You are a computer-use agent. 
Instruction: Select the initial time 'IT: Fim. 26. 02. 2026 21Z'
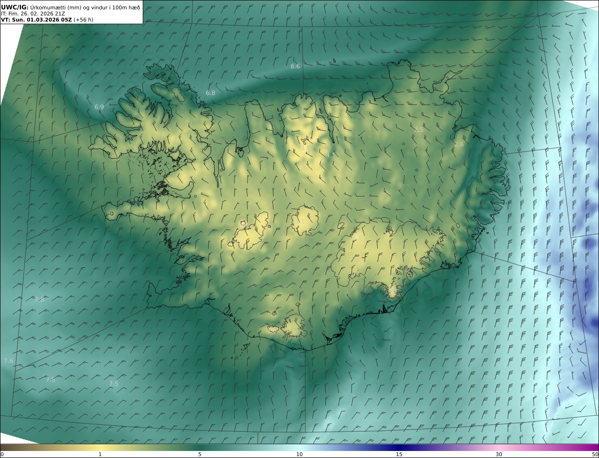coord(33,13)
